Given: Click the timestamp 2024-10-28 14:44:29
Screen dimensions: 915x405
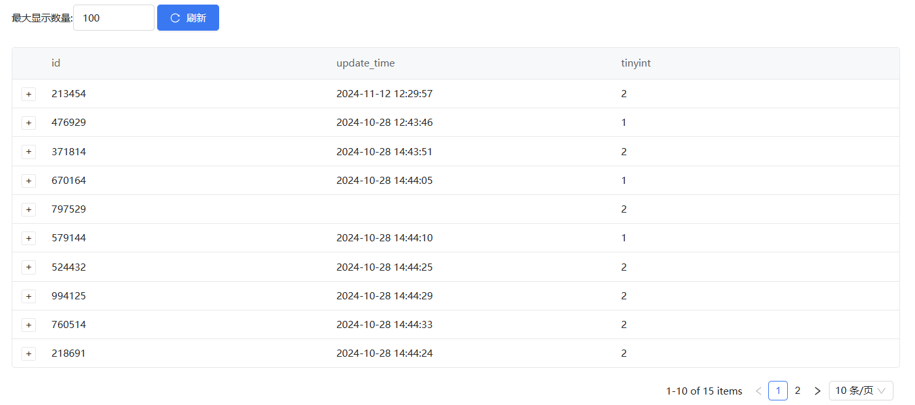Looking at the screenshot, I should (x=385, y=296).
